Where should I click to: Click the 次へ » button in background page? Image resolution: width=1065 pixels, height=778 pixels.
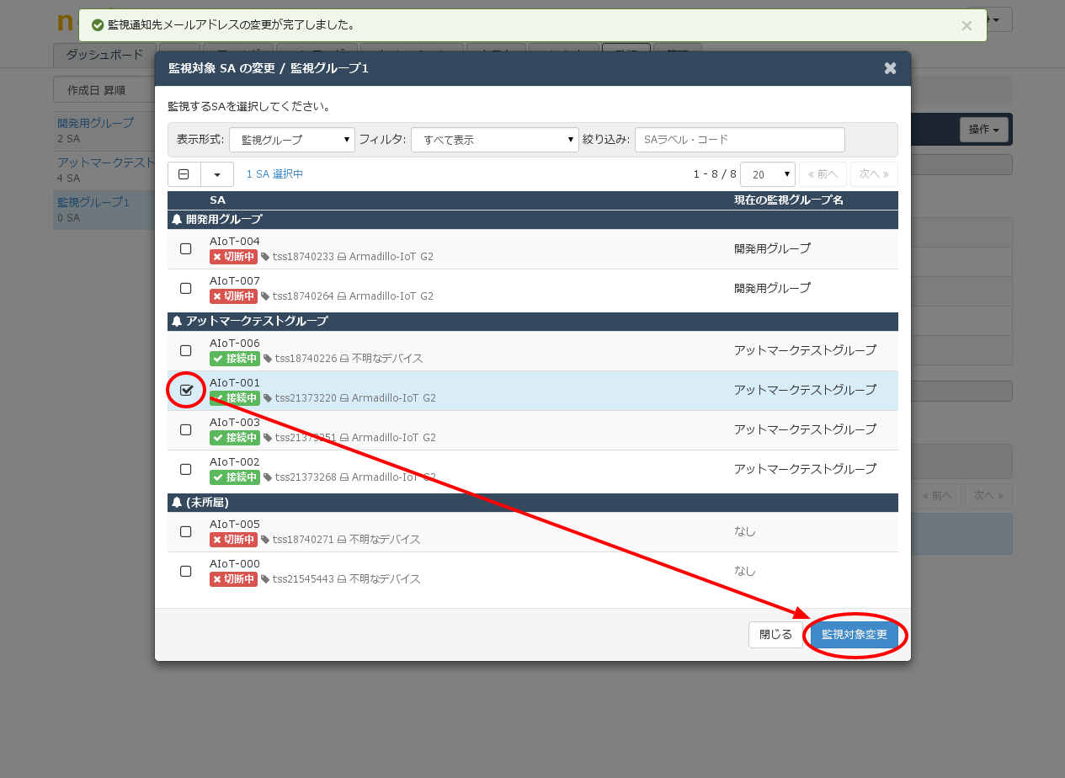[x=988, y=496]
